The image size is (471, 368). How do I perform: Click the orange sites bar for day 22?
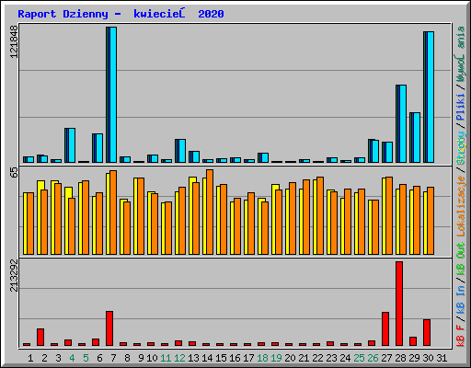coord(320,216)
